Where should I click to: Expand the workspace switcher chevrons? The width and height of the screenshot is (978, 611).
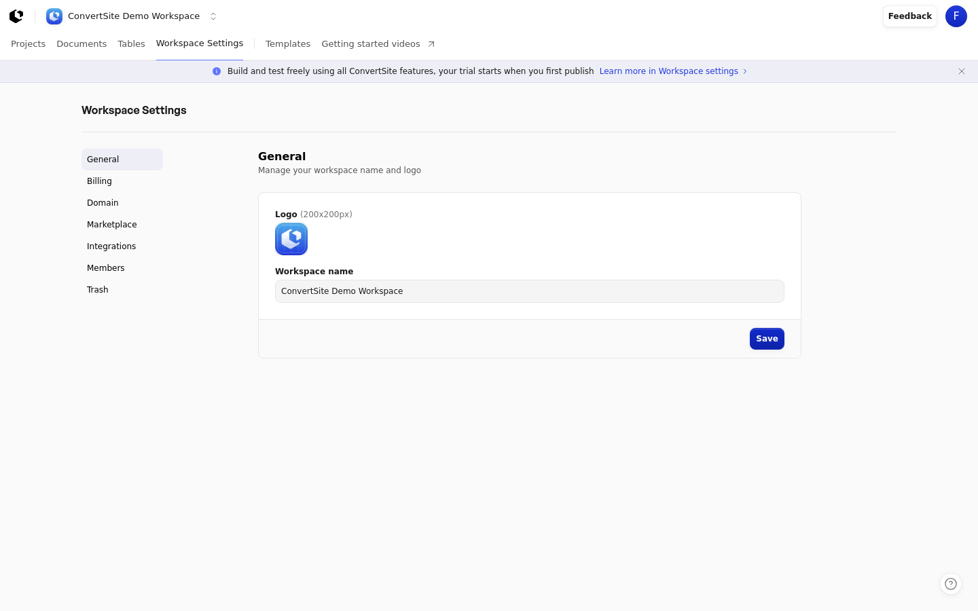(213, 16)
